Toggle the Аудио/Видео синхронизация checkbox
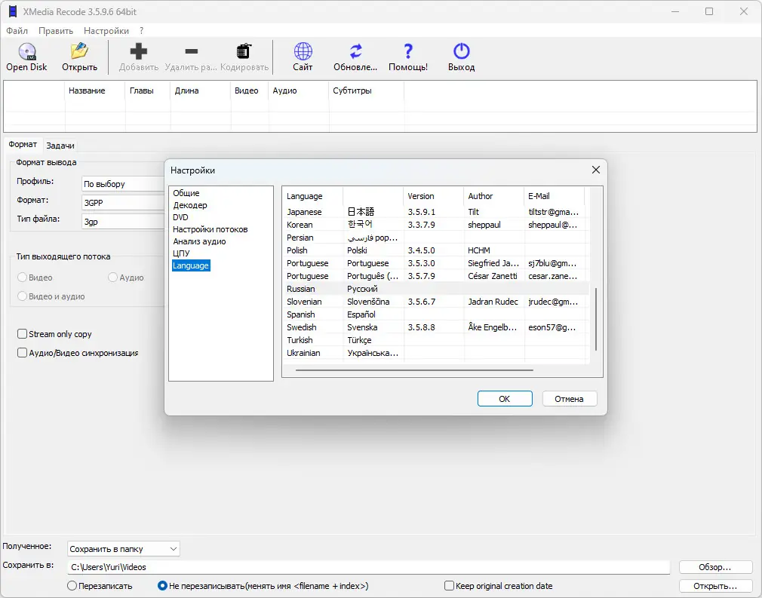This screenshot has width=762, height=598. 22,353
